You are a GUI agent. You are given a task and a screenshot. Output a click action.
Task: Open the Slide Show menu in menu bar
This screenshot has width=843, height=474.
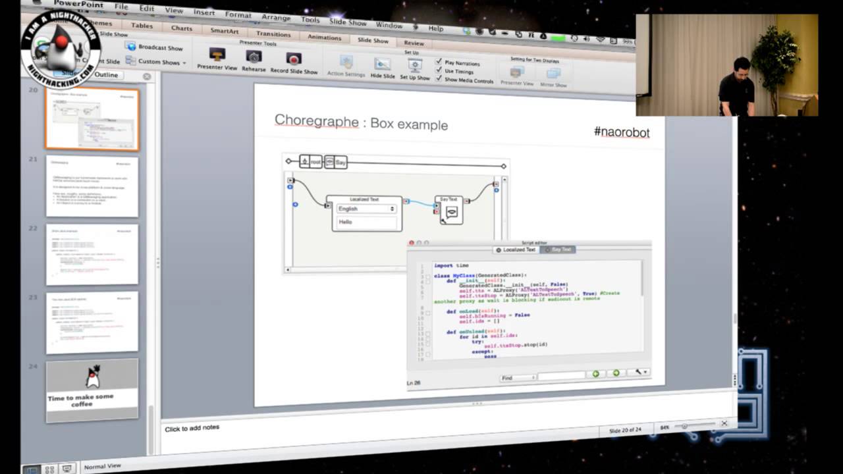coord(348,22)
